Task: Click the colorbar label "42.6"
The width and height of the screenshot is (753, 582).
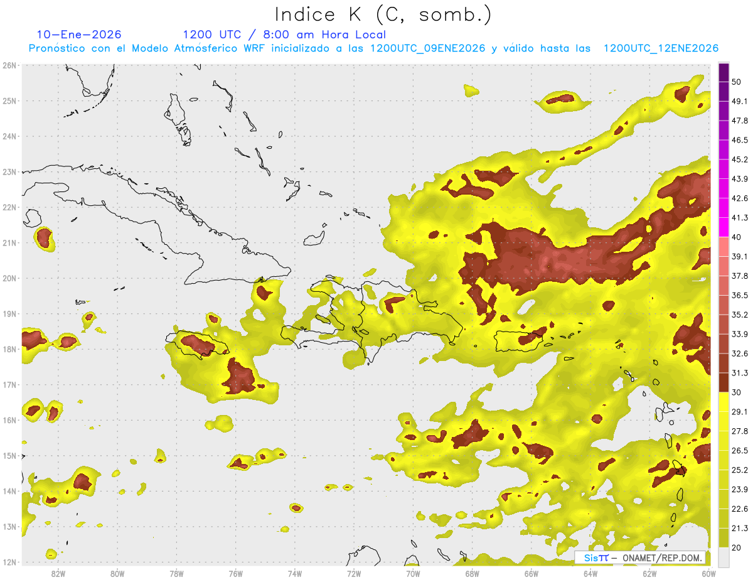Action: pyautogui.click(x=739, y=198)
